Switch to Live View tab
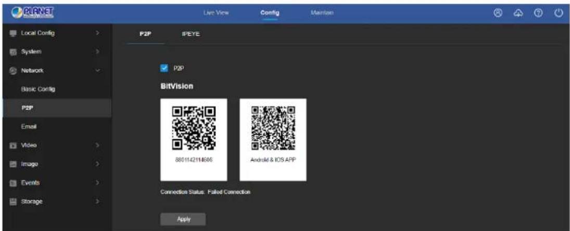 pyautogui.click(x=216, y=13)
